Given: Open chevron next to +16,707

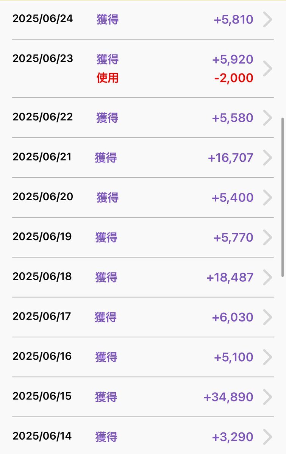Looking at the screenshot, I should tap(268, 158).
